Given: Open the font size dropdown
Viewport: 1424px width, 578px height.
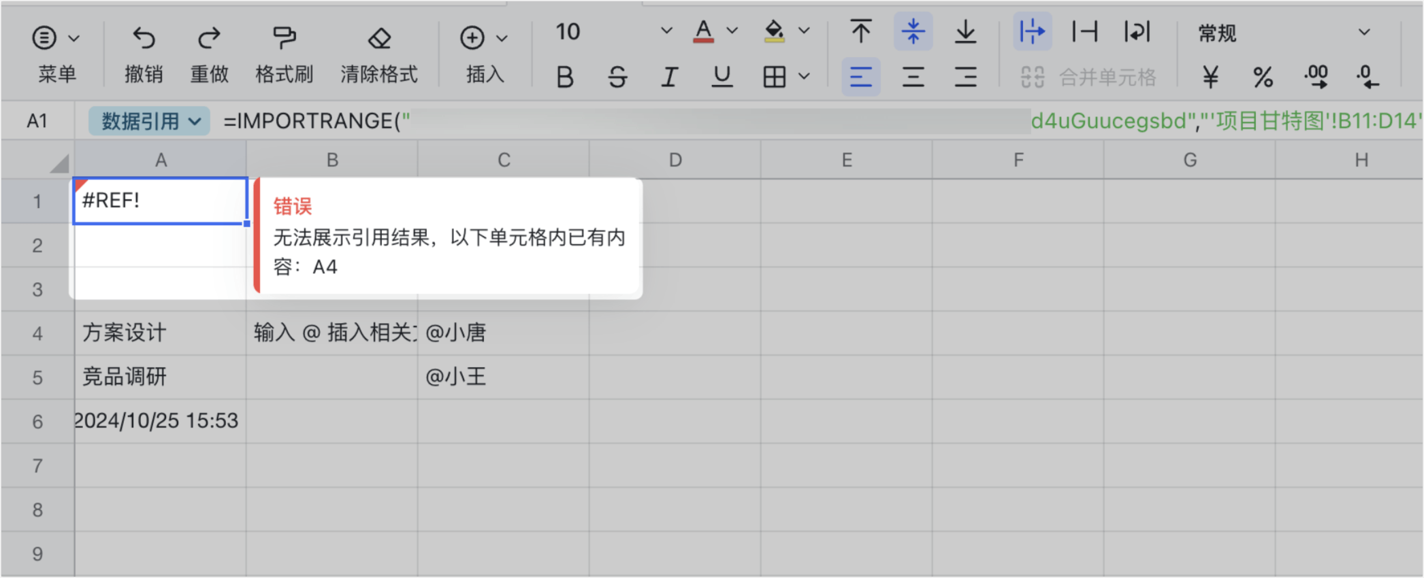Looking at the screenshot, I should click(x=666, y=31).
